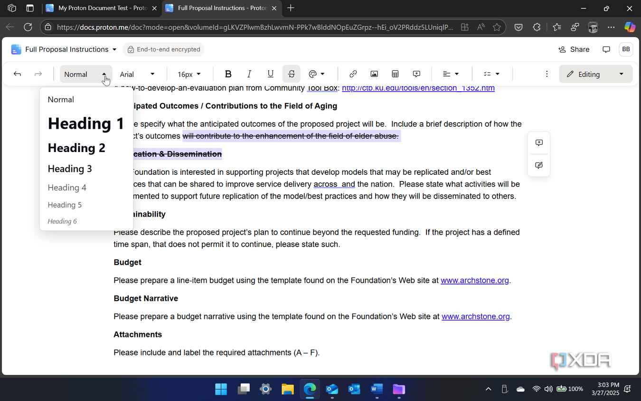The height and width of the screenshot is (401, 641).
Task: Apply Heading 5 style
Action: (x=65, y=205)
